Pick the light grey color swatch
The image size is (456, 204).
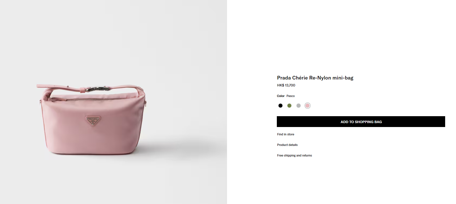click(299, 106)
